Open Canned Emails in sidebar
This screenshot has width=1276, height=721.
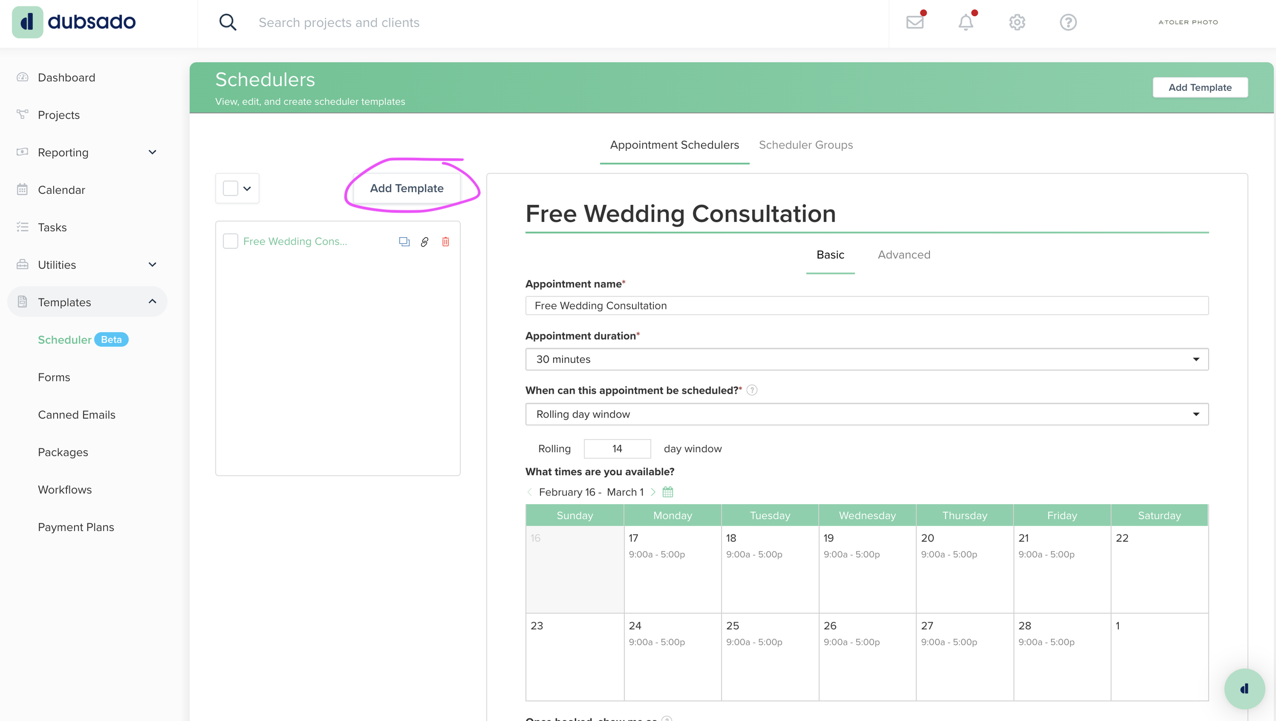77,415
